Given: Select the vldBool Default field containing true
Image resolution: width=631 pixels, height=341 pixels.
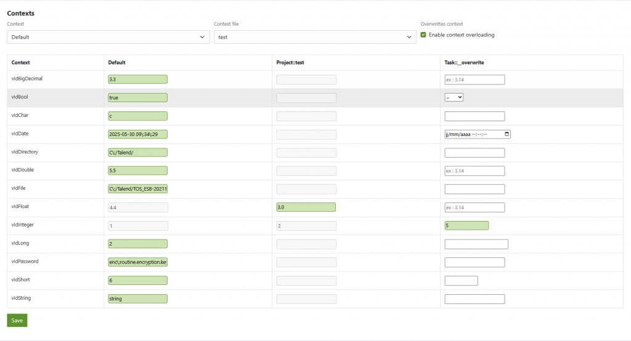Looking at the screenshot, I should click(137, 98).
